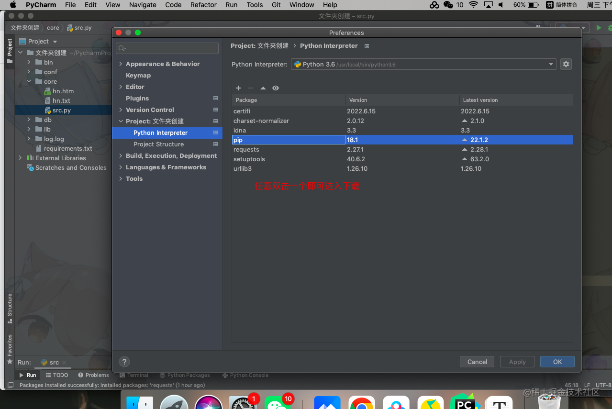Open the Favorites side tab
Image resolution: width=612 pixels, height=409 pixels.
[10, 349]
